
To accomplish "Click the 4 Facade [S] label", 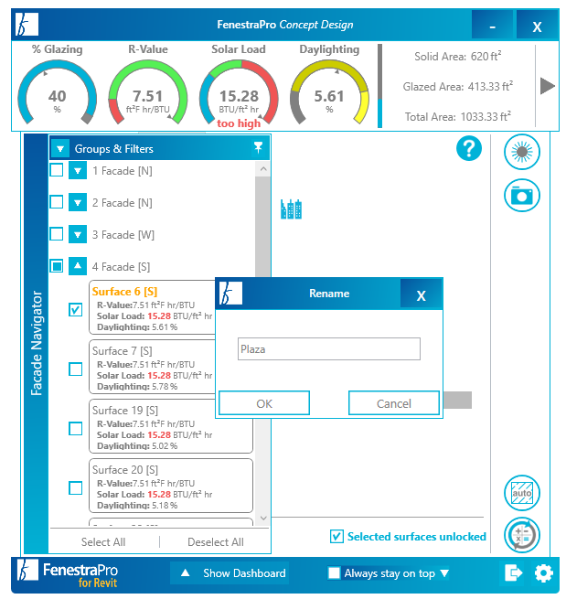I will [121, 266].
